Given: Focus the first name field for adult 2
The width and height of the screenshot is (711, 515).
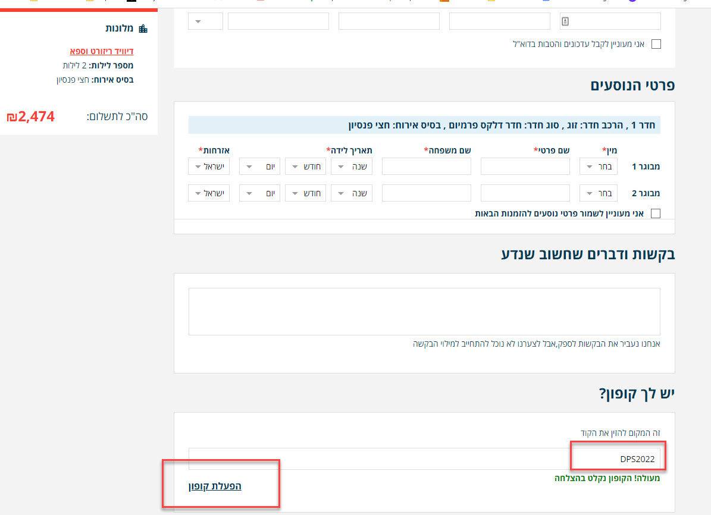Looking at the screenshot, I should [x=525, y=193].
